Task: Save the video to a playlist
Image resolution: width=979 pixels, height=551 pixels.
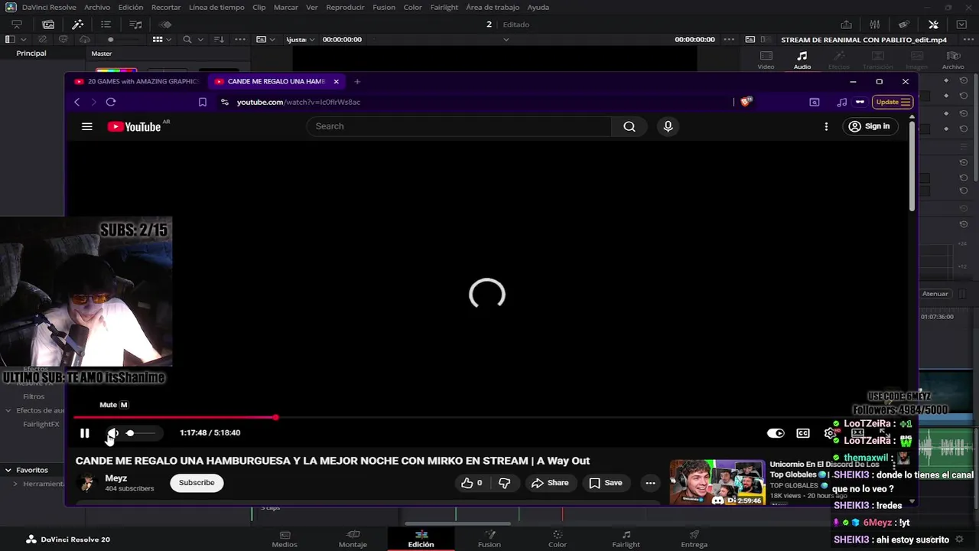Action: (x=605, y=483)
